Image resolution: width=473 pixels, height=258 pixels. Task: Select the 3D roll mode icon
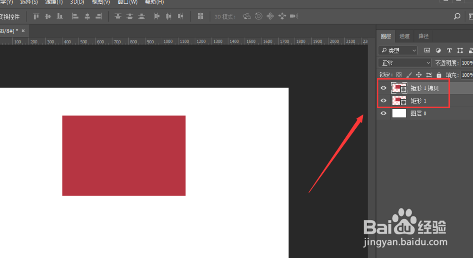pos(259,16)
